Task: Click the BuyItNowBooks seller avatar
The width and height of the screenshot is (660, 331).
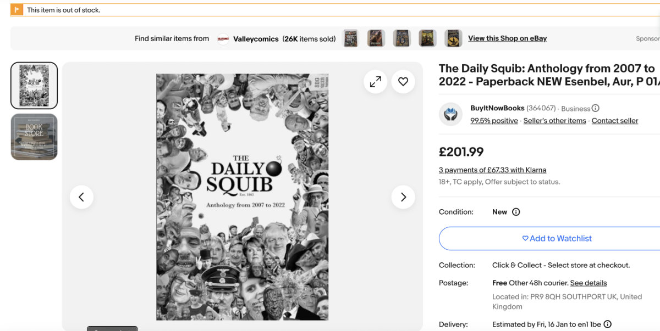Action: coord(450,114)
